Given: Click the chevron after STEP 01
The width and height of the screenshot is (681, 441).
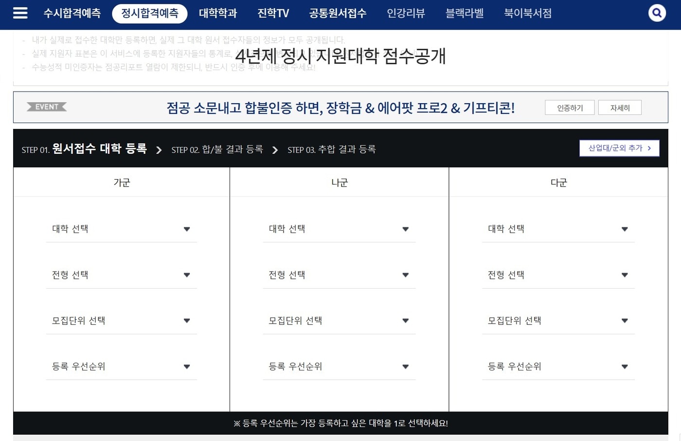Looking at the screenshot, I should [159, 150].
